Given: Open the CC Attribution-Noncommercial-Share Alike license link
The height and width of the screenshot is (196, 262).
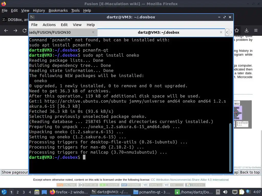Looking at the screenshot, I should [x=190, y=180].
